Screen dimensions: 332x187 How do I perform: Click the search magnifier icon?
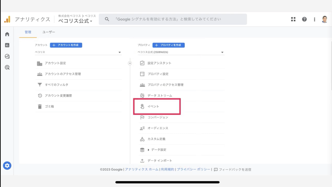coord(107,19)
